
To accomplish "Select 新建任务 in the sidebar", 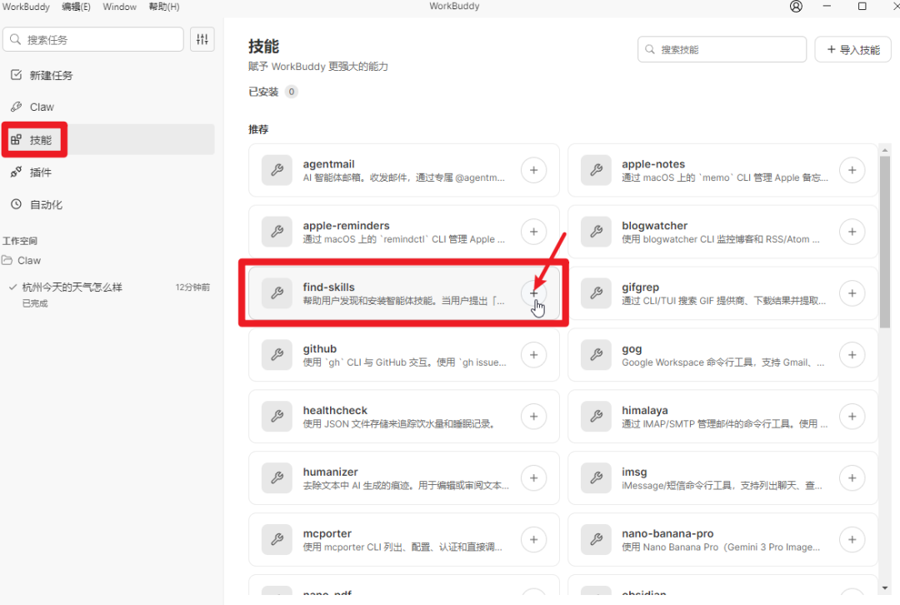I will [51, 75].
